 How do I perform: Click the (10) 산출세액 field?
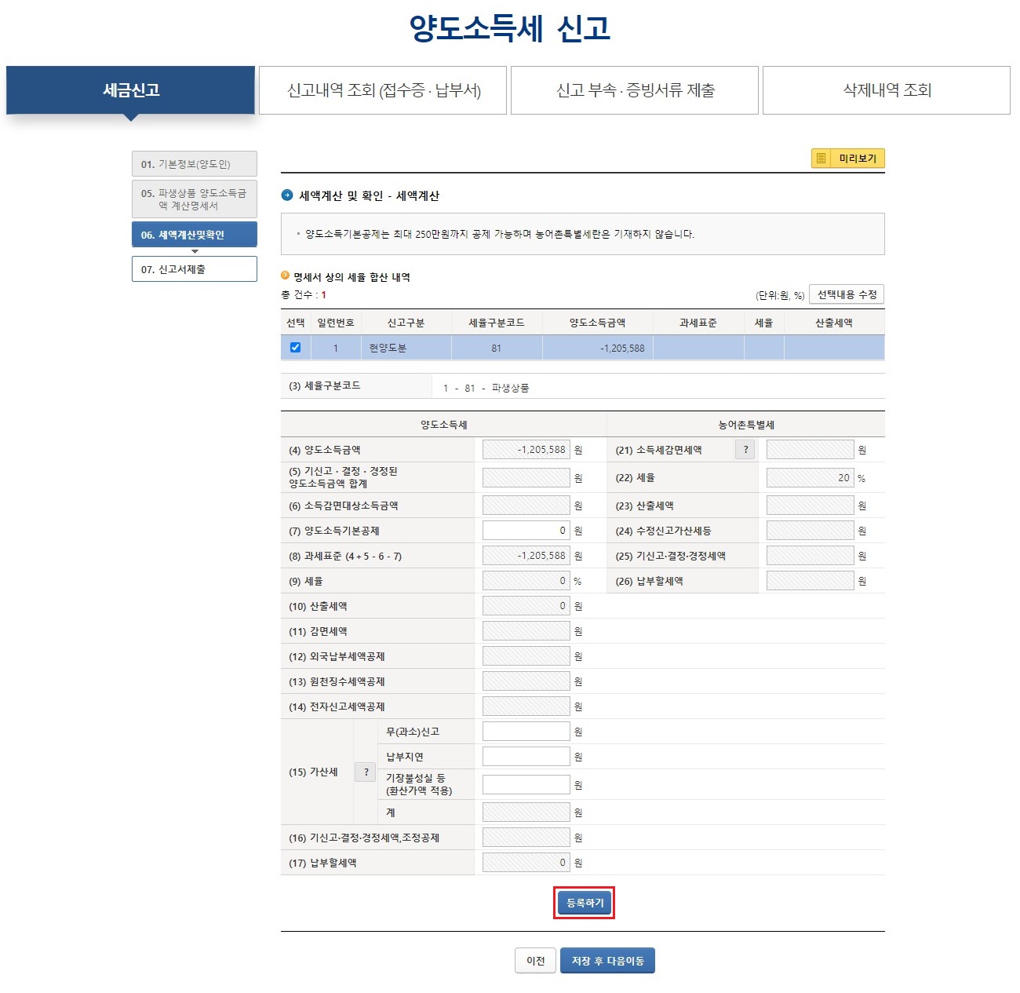click(526, 606)
